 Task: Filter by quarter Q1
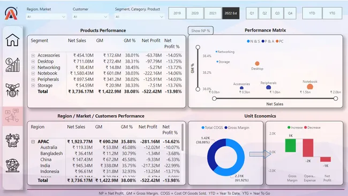252,13
